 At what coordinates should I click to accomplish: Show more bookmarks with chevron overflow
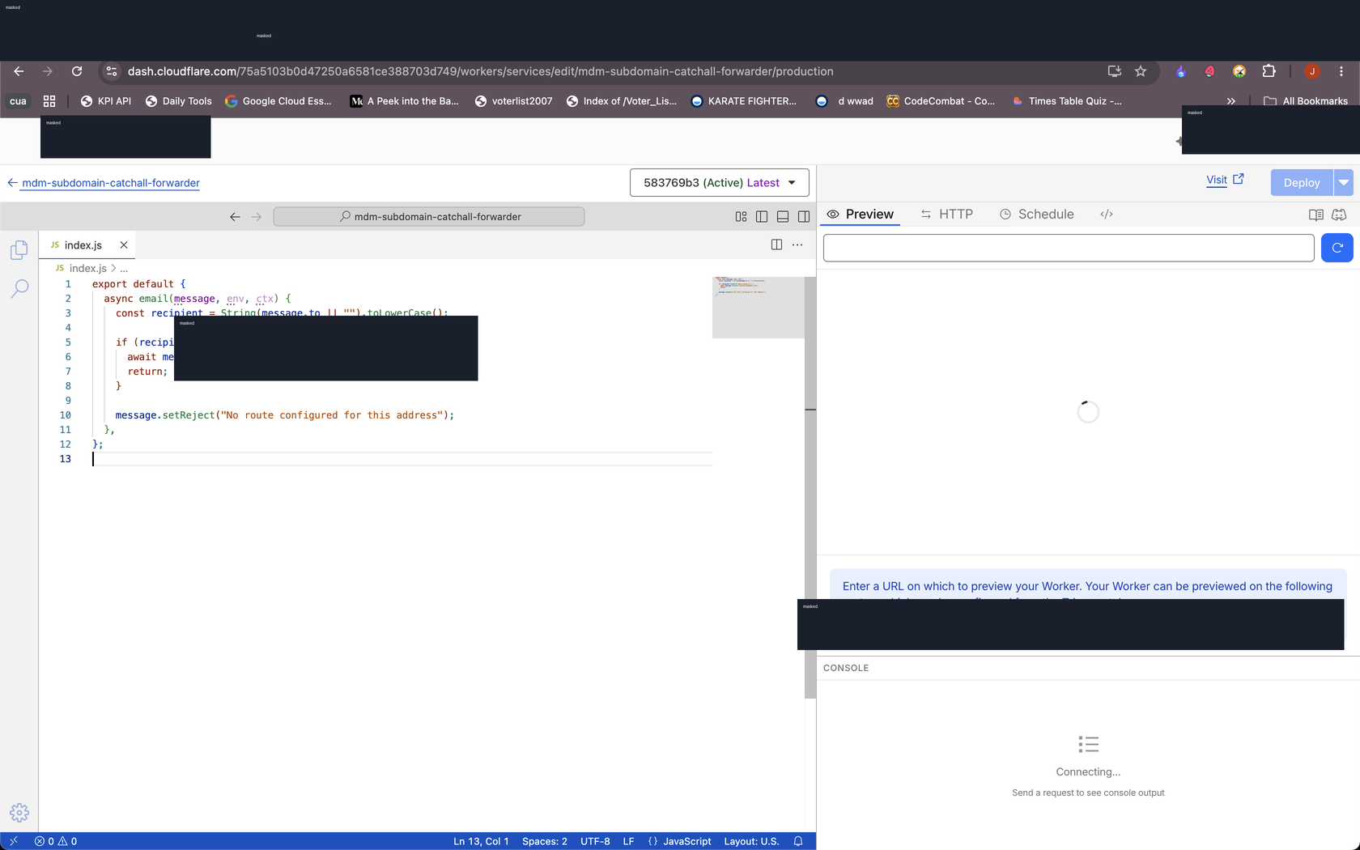[1231, 101]
